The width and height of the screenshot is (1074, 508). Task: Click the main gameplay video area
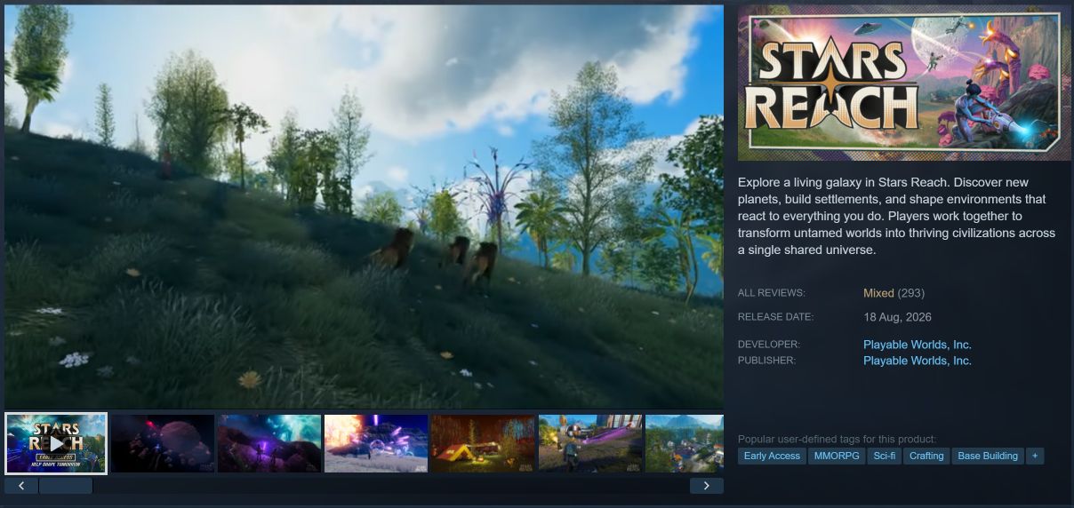[x=364, y=207]
